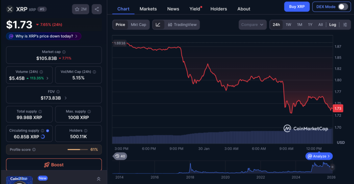Click the history clock 40 badge
The image size is (354, 184).
point(120,156)
